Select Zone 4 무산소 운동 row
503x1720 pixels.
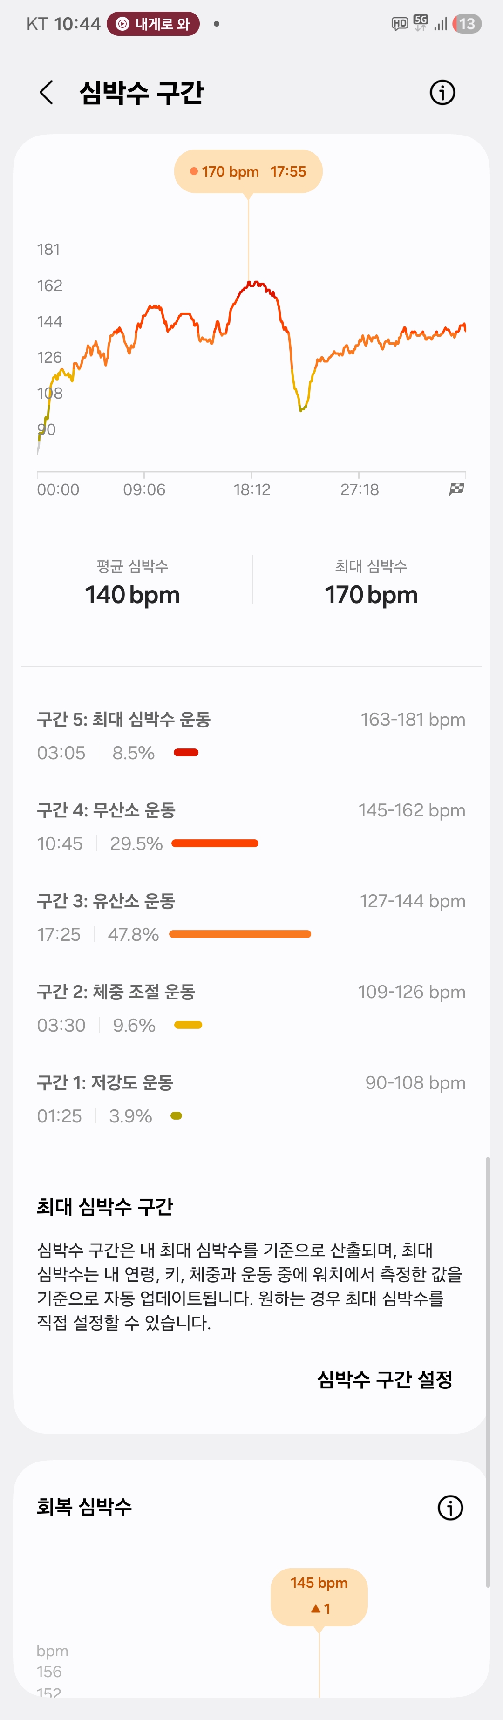(251, 827)
